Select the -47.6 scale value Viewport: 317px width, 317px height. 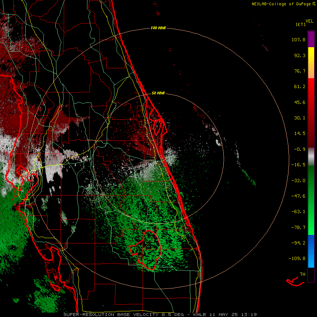[x=298, y=196]
